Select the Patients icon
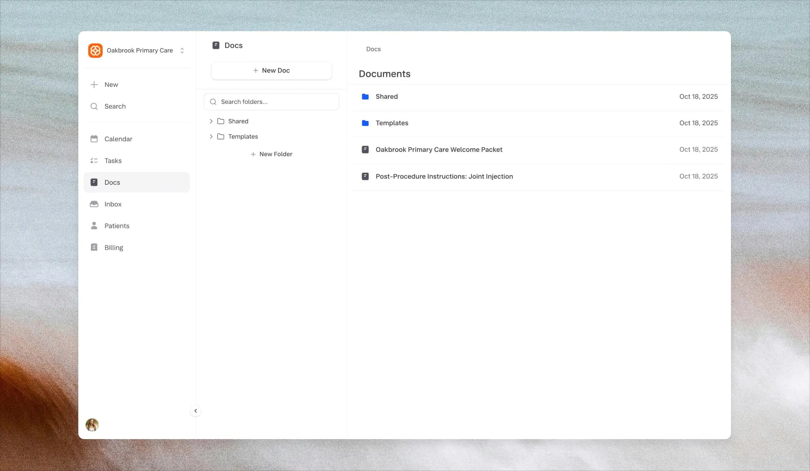 [x=94, y=225]
